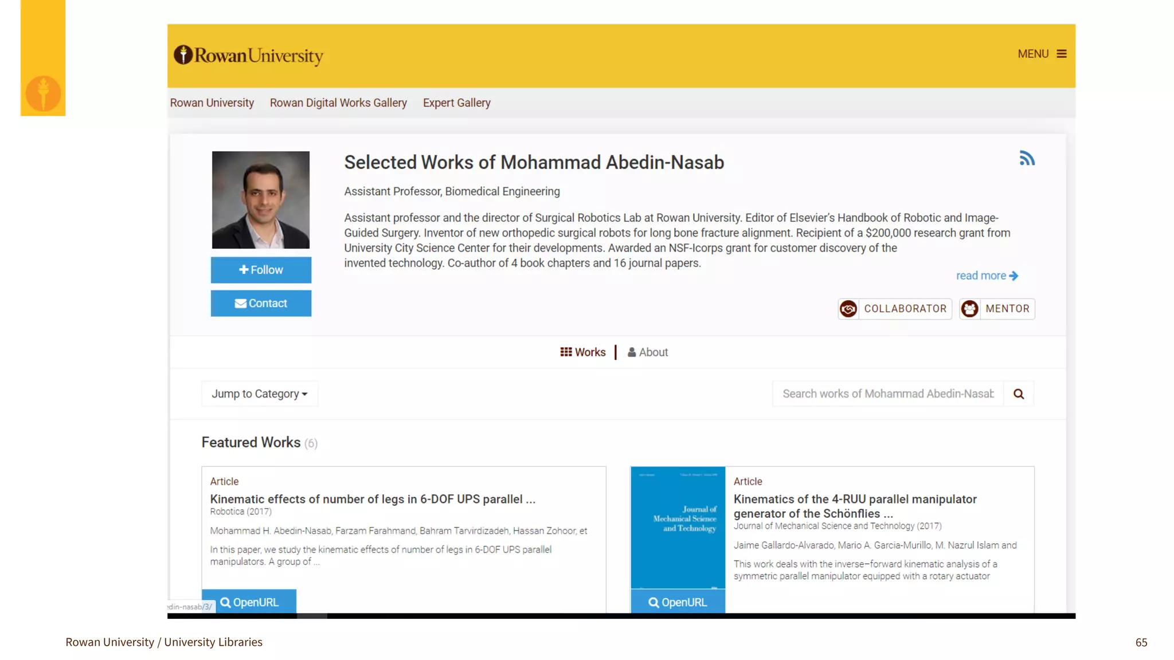Switch to the About tab
The width and height of the screenshot is (1174, 660).
648,352
